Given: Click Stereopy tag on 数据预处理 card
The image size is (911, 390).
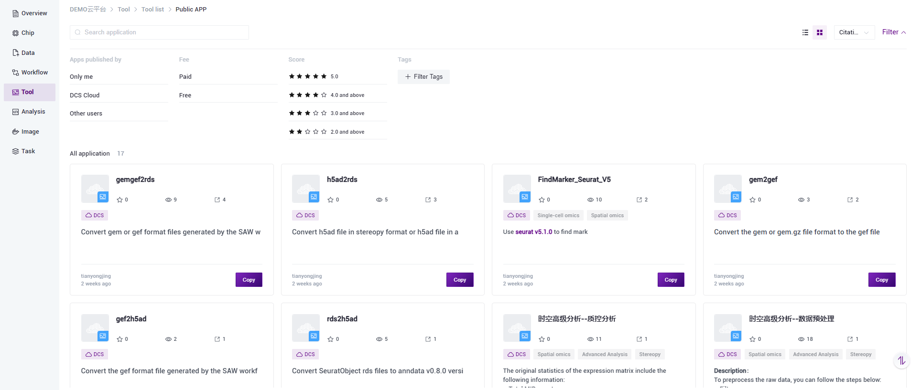Looking at the screenshot, I should pos(861,354).
